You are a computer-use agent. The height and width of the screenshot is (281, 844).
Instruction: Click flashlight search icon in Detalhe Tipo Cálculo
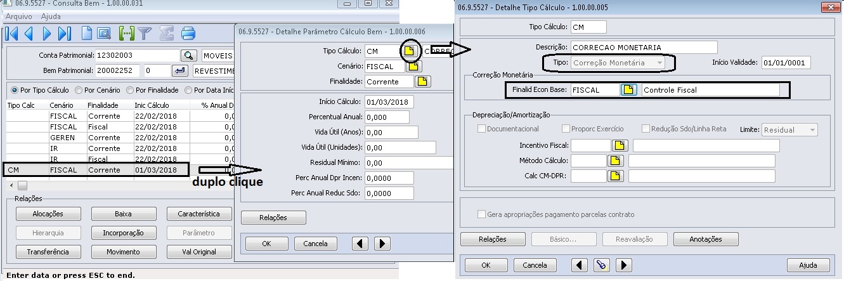pyautogui.click(x=602, y=265)
